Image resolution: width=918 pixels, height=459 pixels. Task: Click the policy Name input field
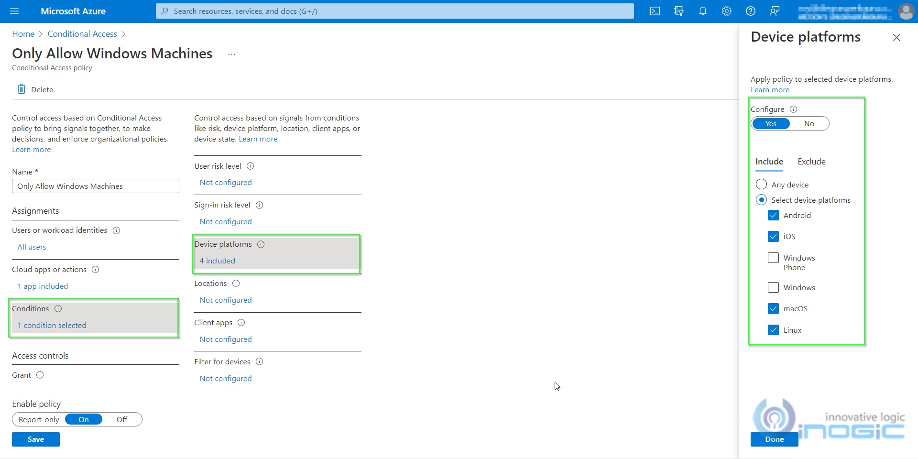coord(96,186)
